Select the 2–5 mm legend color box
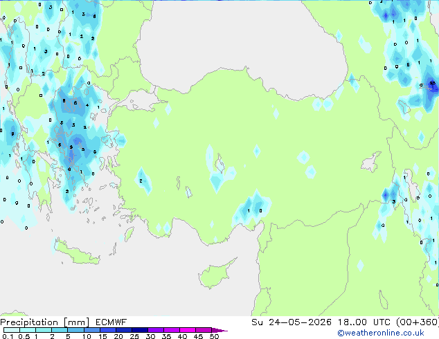This screenshot has height=339, width=439. point(60,330)
